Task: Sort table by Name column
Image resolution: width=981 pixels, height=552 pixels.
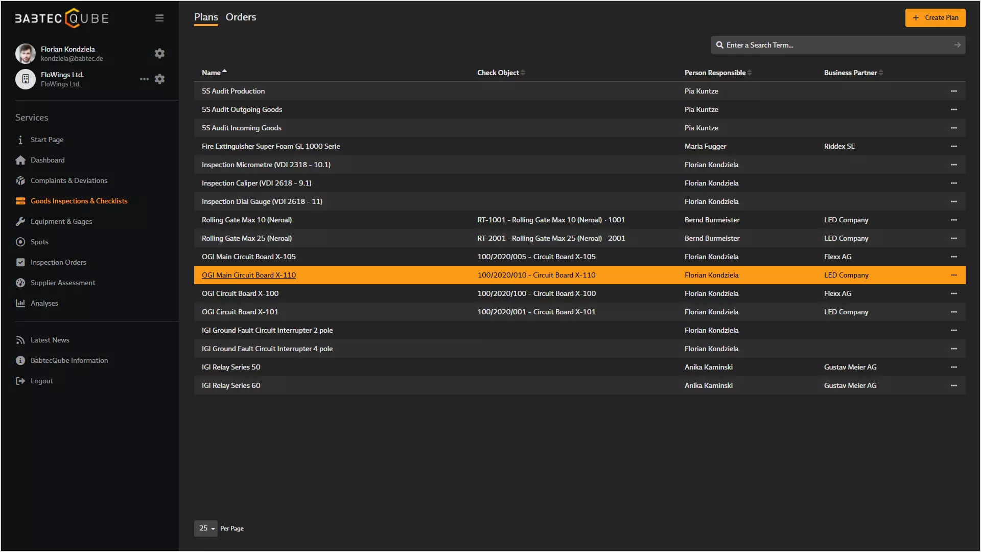Action: 214,73
